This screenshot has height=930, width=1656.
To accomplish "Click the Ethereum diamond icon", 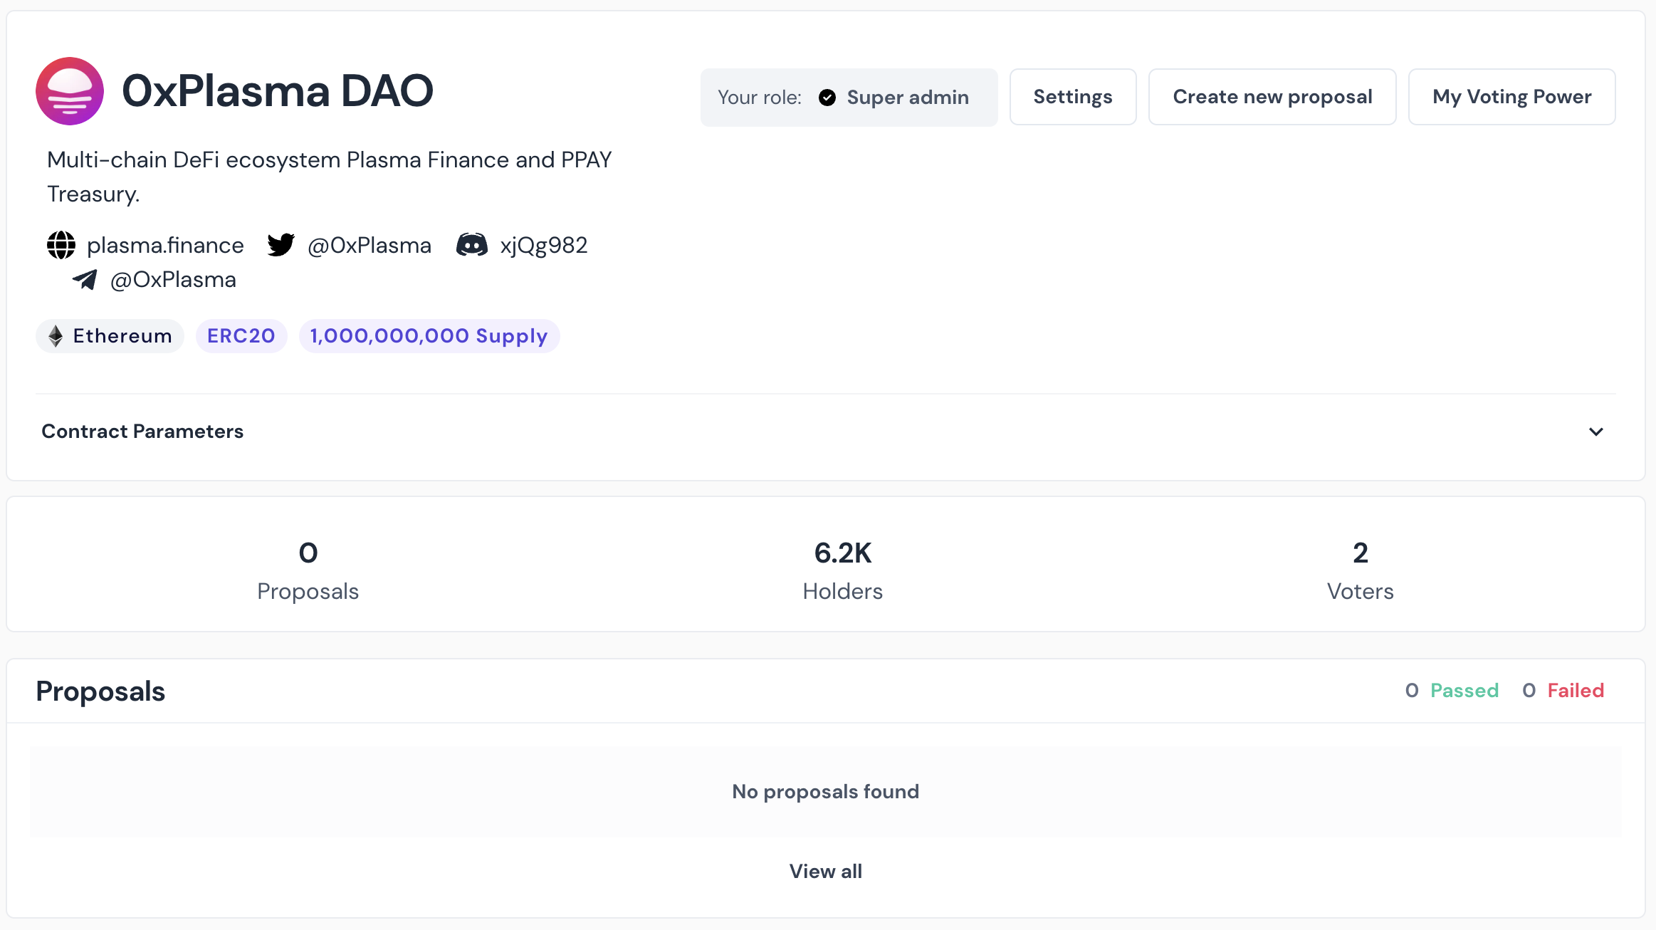I will (x=56, y=336).
